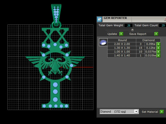
Task: Click the count cell showing 10
Action: pyautogui.click(x=140, y=52)
